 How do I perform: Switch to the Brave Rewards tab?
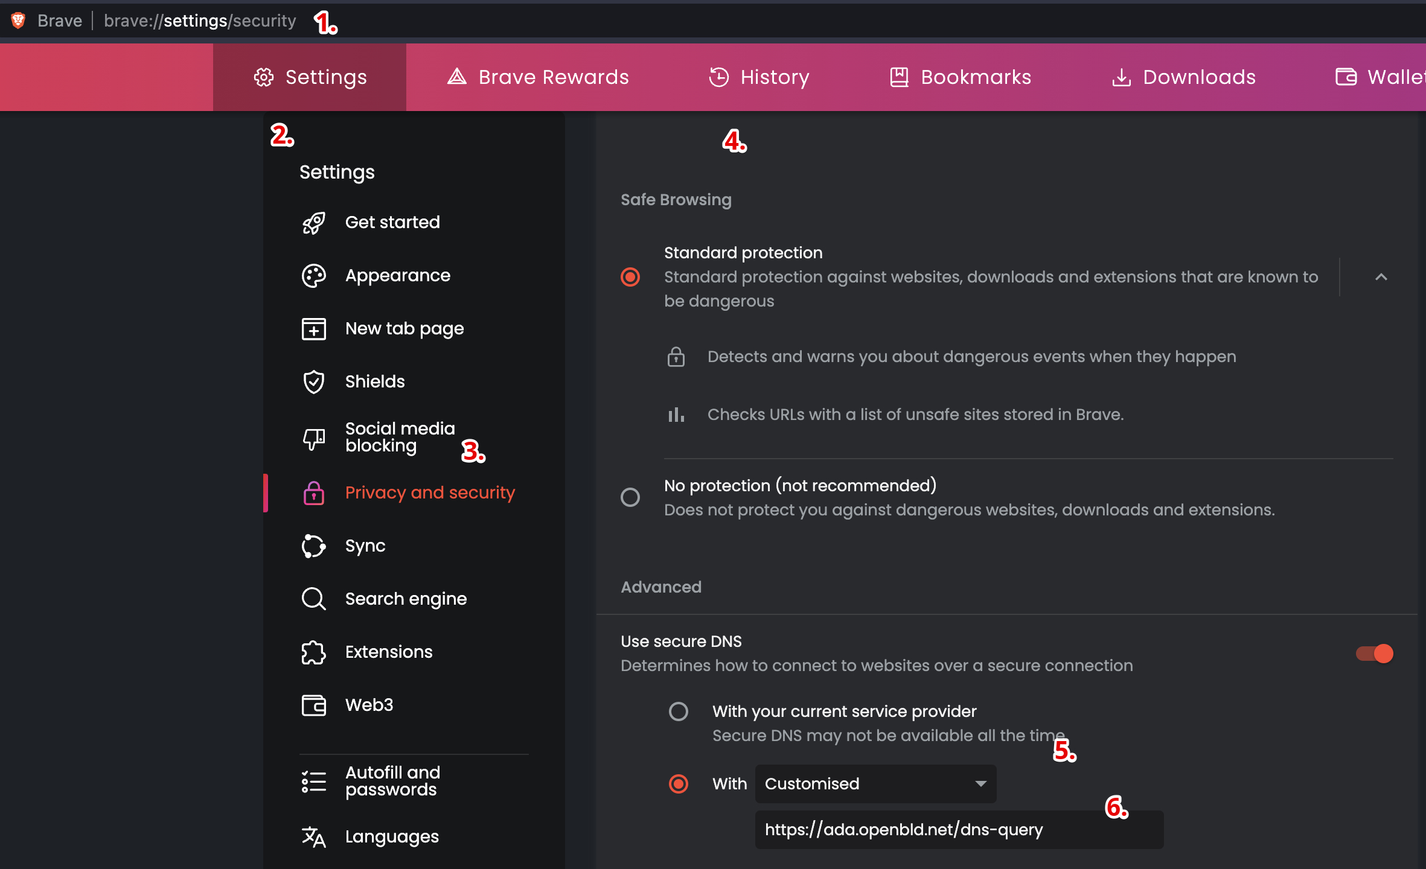pos(538,77)
